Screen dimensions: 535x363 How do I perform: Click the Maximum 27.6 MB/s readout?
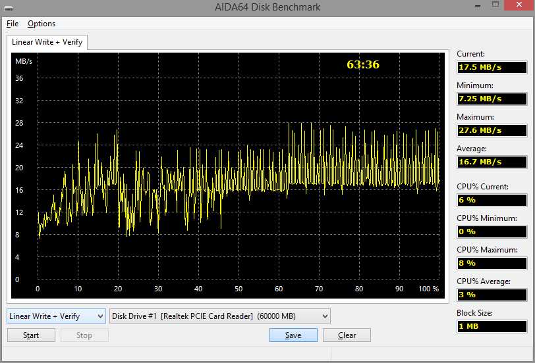coord(492,130)
